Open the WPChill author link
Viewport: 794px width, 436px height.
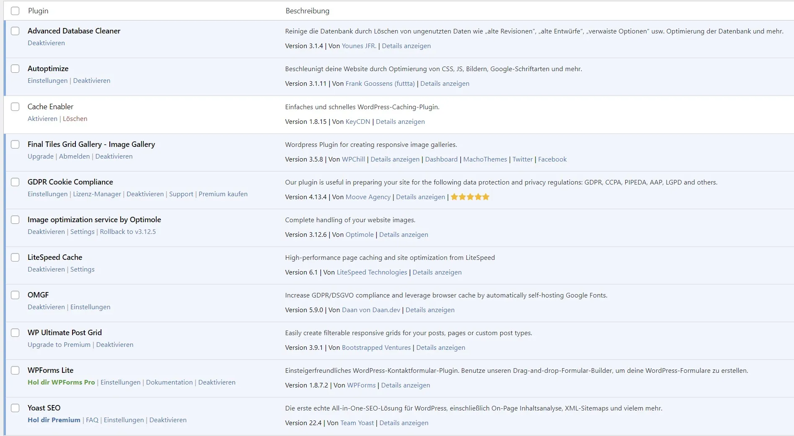(x=353, y=159)
